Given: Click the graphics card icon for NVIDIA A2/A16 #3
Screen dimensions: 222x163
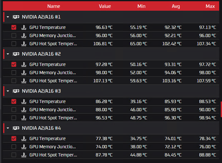Looking at the screenshot, I should click(x=16, y=91).
